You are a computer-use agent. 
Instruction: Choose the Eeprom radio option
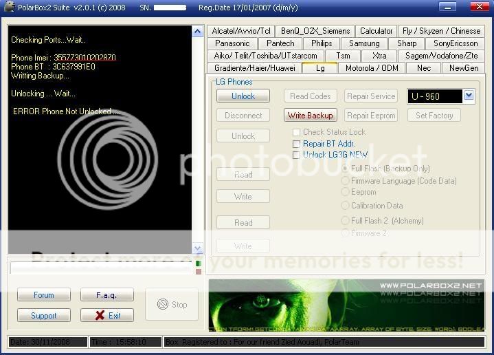click(x=346, y=192)
